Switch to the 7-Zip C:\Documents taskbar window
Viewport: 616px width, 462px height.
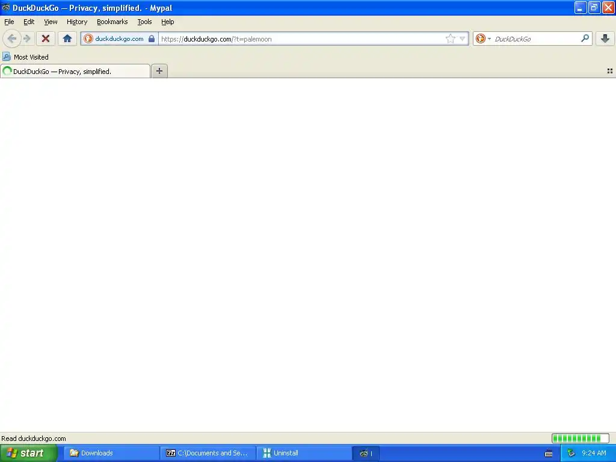tap(208, 453)
